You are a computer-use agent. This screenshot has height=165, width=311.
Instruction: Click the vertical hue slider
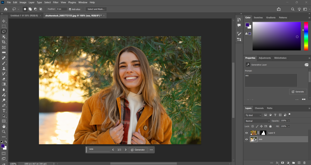coord(306,36)
